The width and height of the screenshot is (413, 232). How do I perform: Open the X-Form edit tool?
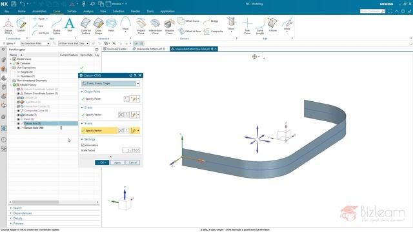pos(272,25)
